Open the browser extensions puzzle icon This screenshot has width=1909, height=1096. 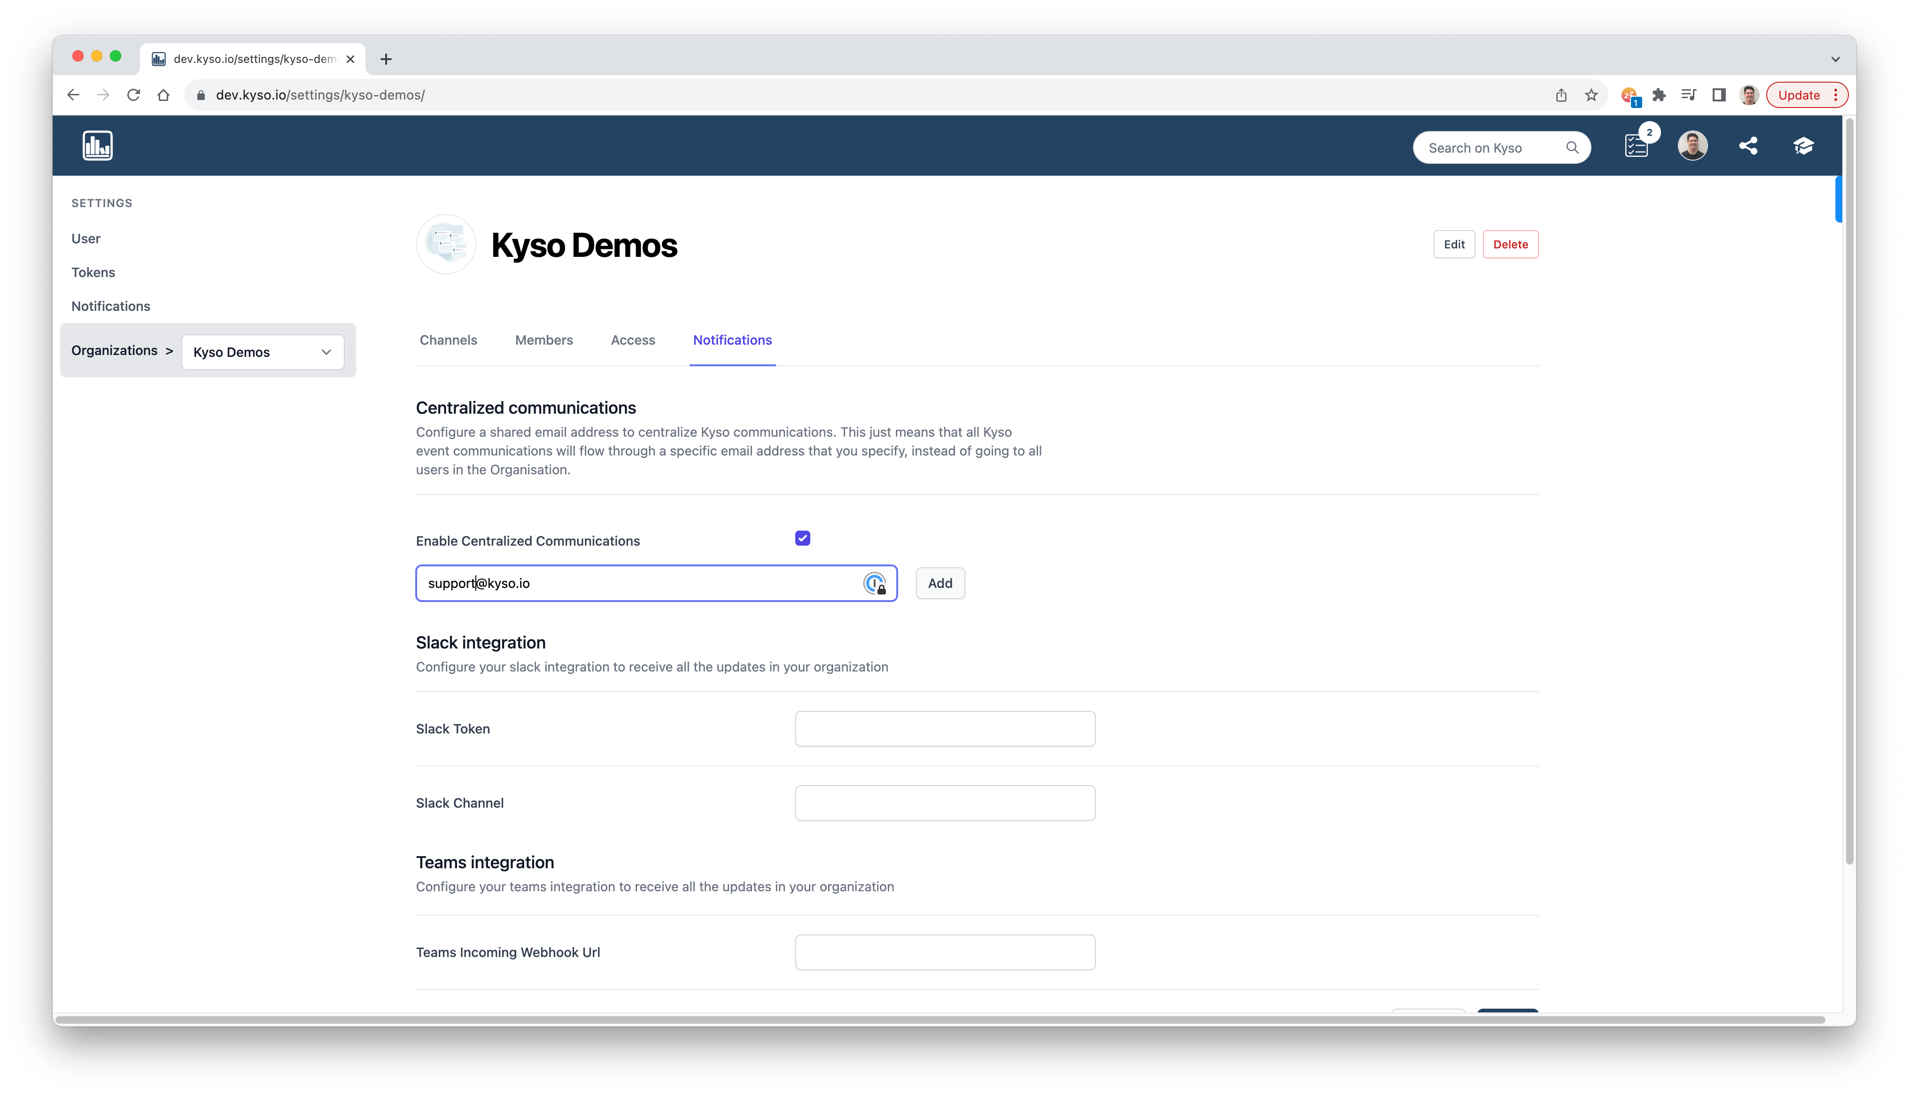1659,95
